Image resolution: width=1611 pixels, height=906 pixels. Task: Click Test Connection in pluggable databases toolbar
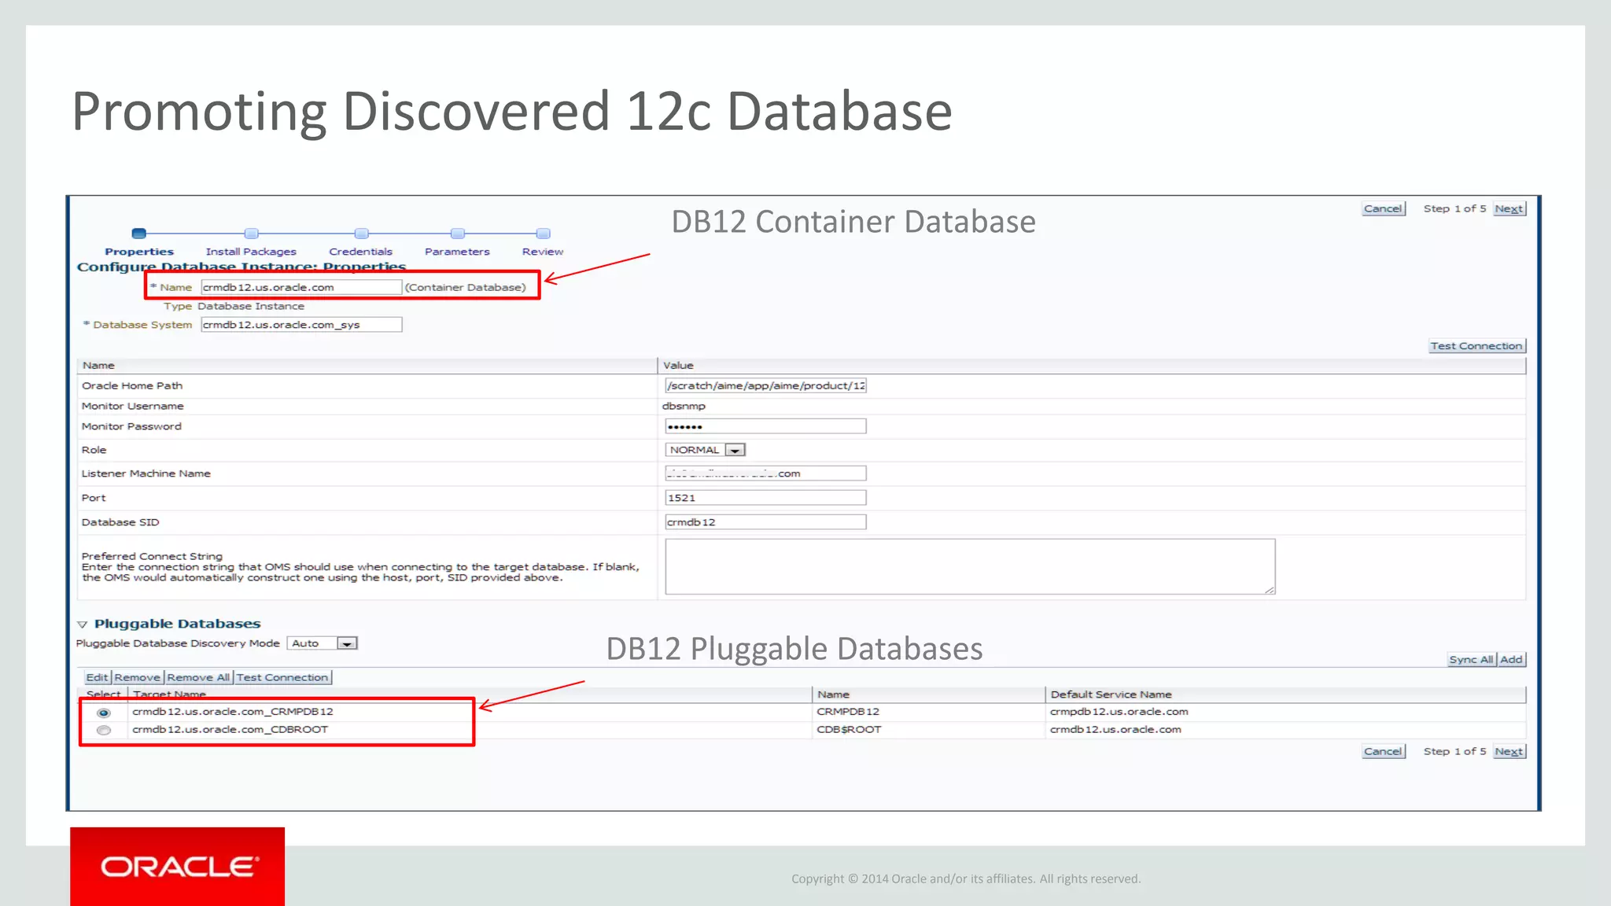pyautogui.click(x=282, y=677)
